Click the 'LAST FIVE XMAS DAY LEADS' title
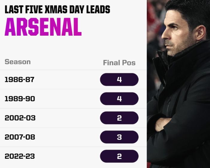 point(57,10)
